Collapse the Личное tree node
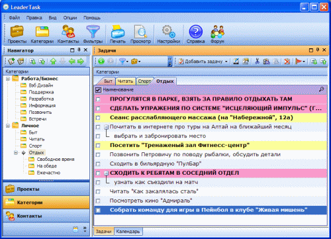Image resolution: width=331 pixels, height=239 pixels. pos(8,126)
